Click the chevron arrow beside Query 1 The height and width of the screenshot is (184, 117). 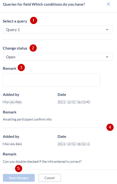[x=107, y=30]
